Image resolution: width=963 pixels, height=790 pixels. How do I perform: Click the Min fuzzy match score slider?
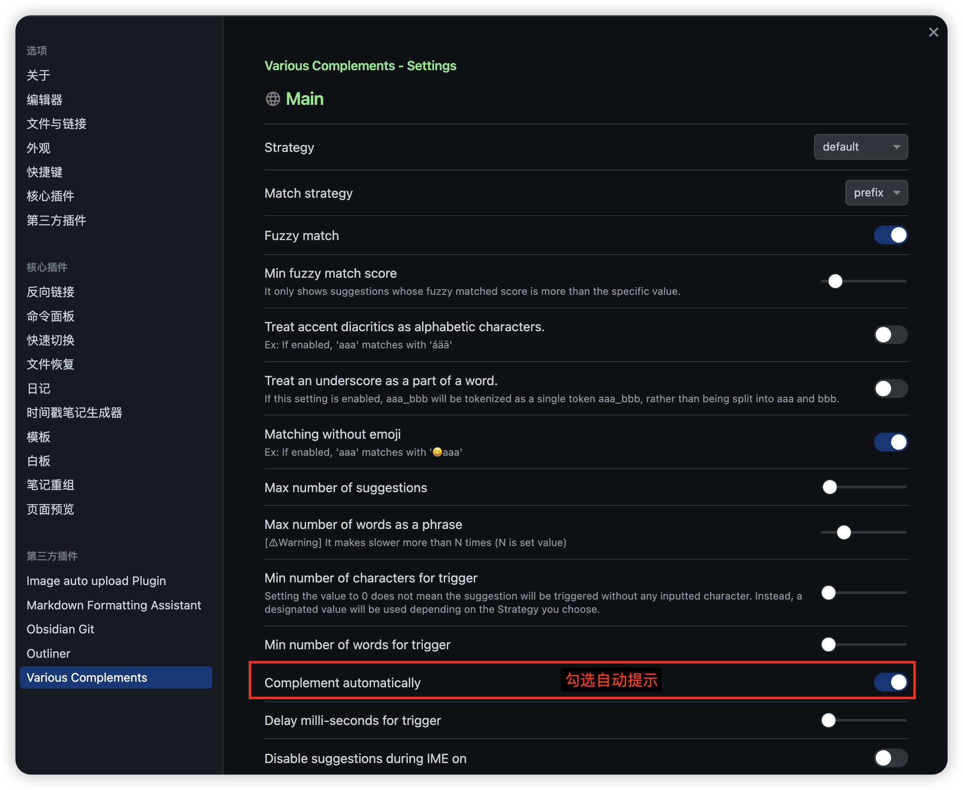click(835, 281)
